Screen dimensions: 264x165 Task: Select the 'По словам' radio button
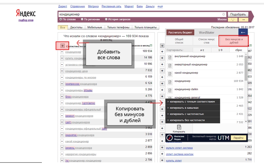coord(61,19)
